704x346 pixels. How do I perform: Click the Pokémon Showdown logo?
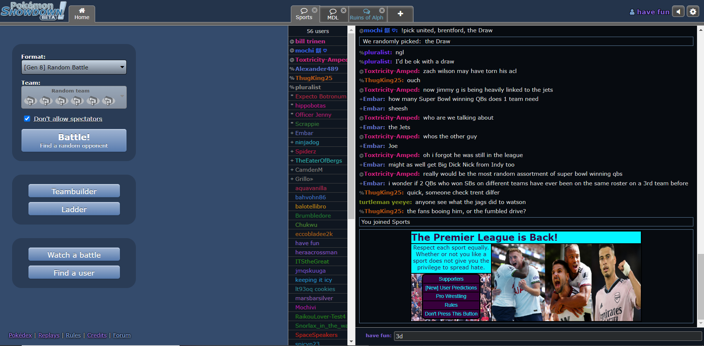(33, 11)
